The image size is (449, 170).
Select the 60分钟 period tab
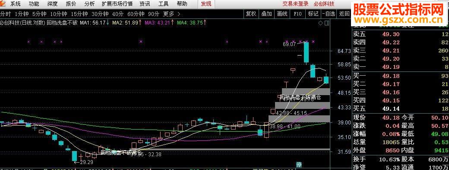pos(136,14)
